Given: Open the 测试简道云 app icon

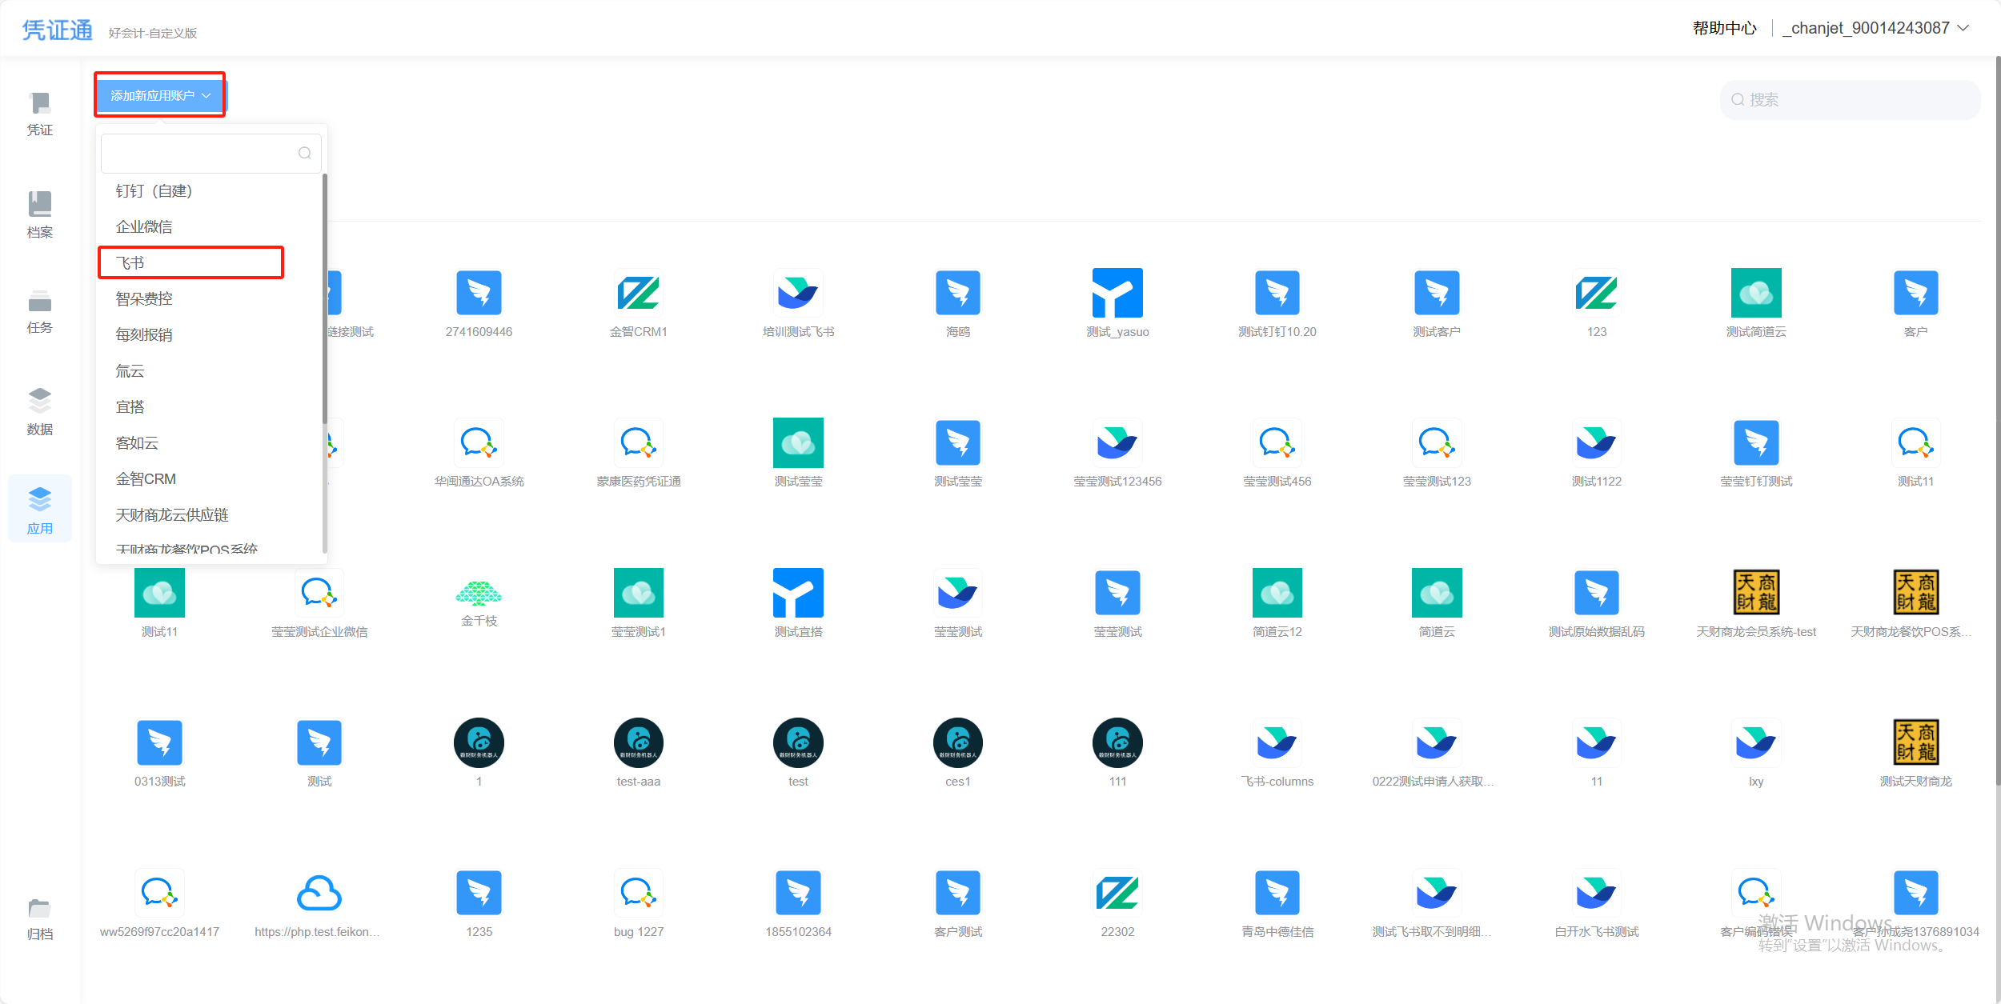Looking at the screenshot, I should pos(1756,293).
